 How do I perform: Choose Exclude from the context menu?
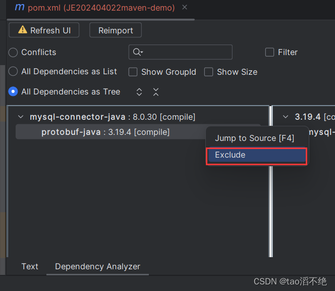coord(257,155)
